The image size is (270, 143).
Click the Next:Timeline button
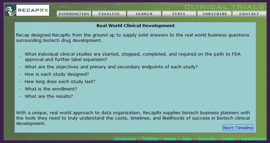pyautogui.click(x=238, y=128)
